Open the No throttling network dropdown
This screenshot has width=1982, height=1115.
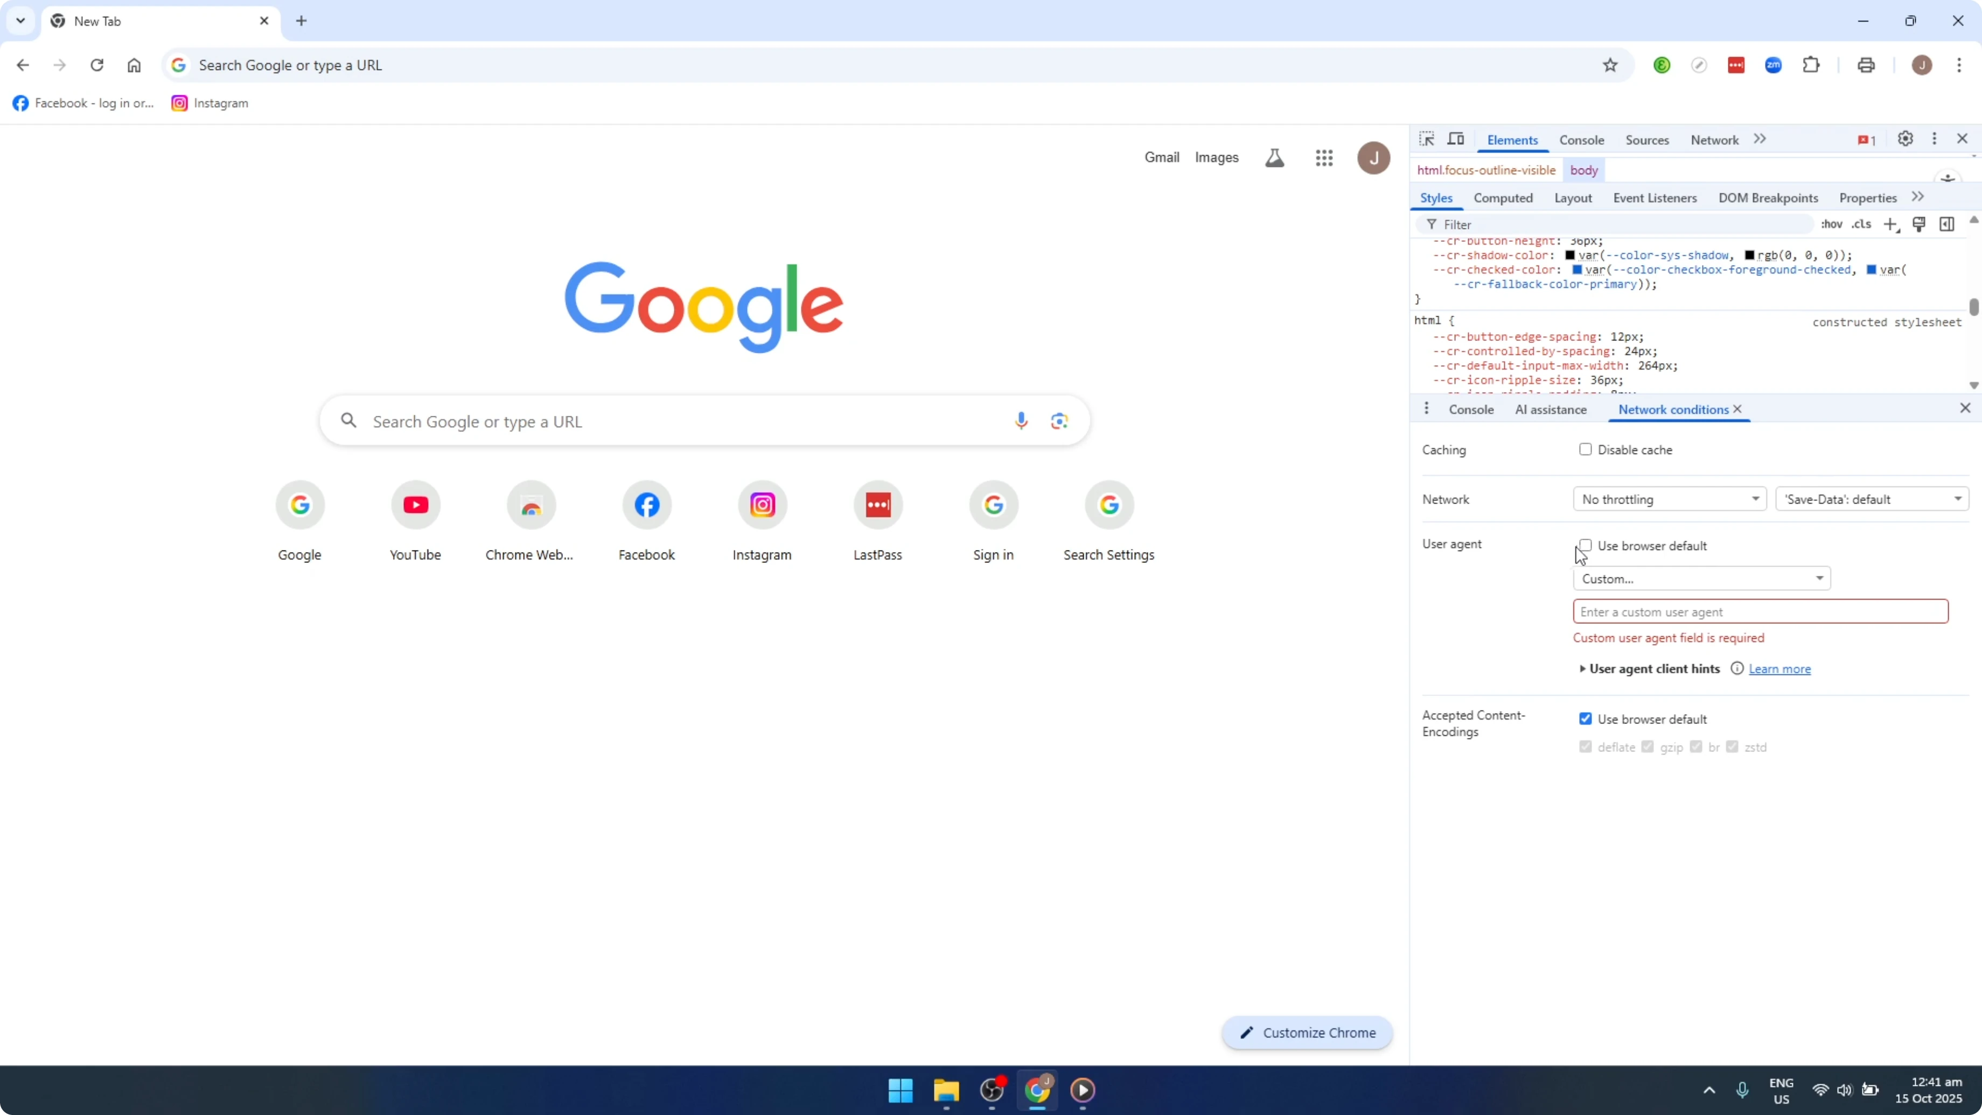tap(1670, 499)
